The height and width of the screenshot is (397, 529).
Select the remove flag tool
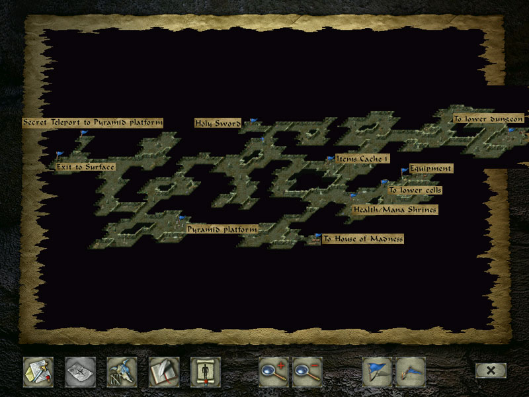411,372
